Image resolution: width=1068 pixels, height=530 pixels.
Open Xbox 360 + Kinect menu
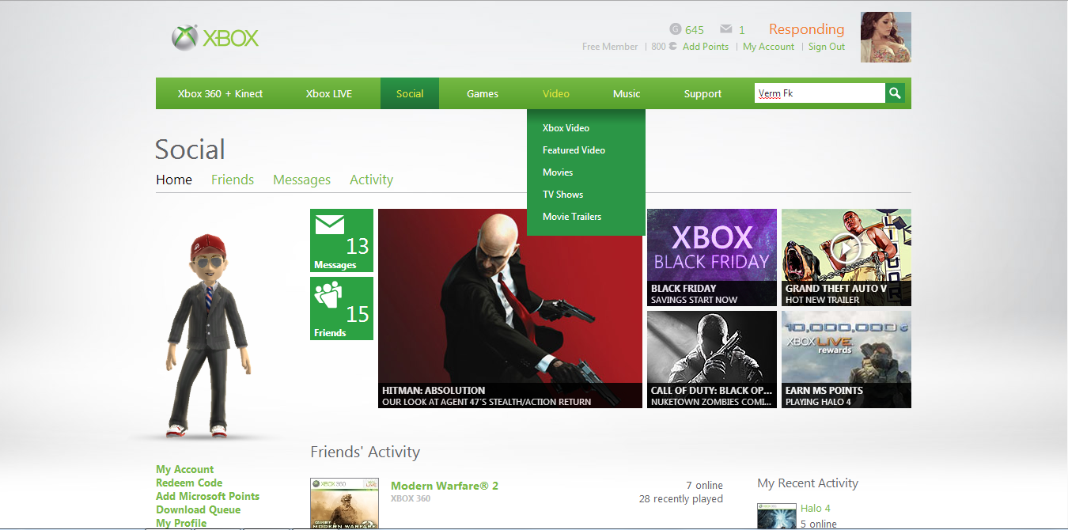220,93
